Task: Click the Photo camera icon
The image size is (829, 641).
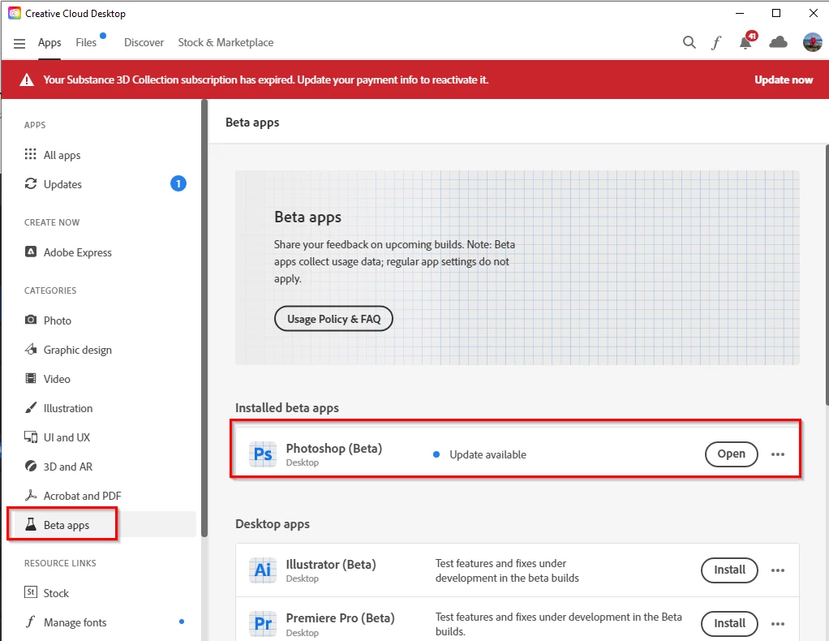Action: [x=31, y=320]
